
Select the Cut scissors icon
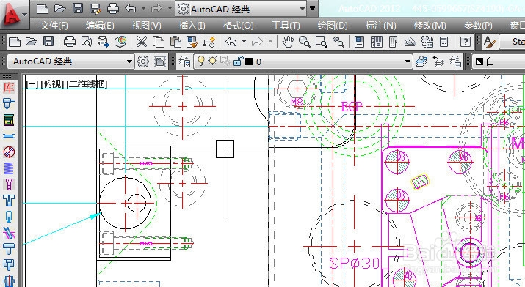(x=142, y=42)
